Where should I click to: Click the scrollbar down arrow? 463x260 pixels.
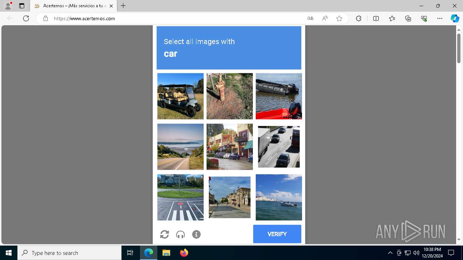(x=459, y=240)
